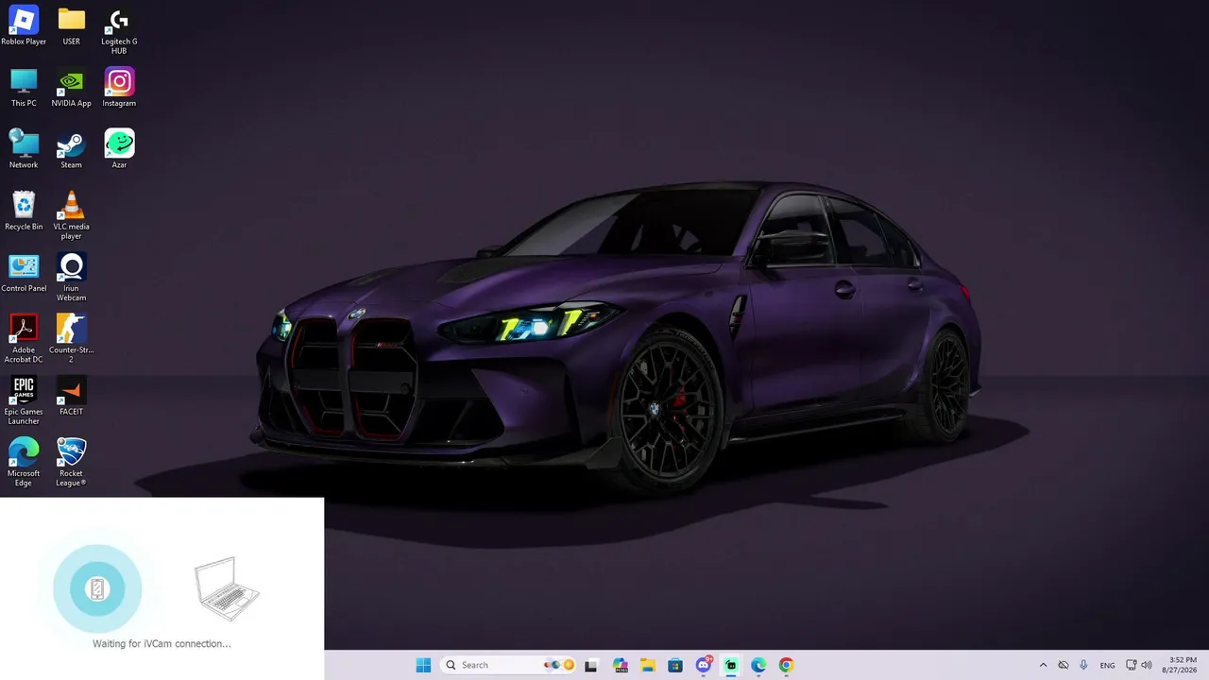Image resolution: width=1209 pixels, height=680 pixels.
Task: Open network and volume quick settings
Action: 1139,665
